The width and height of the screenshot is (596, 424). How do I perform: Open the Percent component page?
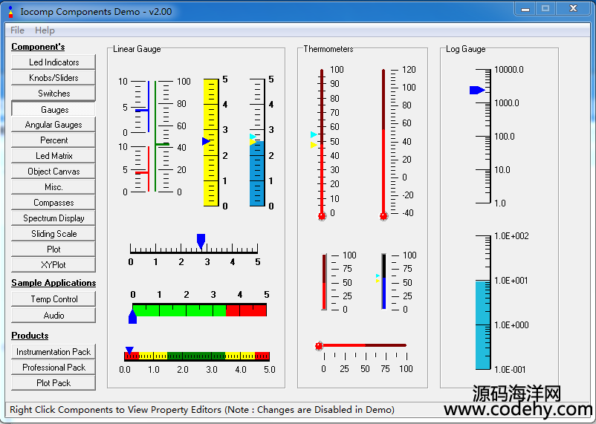[x=54, y=140]
